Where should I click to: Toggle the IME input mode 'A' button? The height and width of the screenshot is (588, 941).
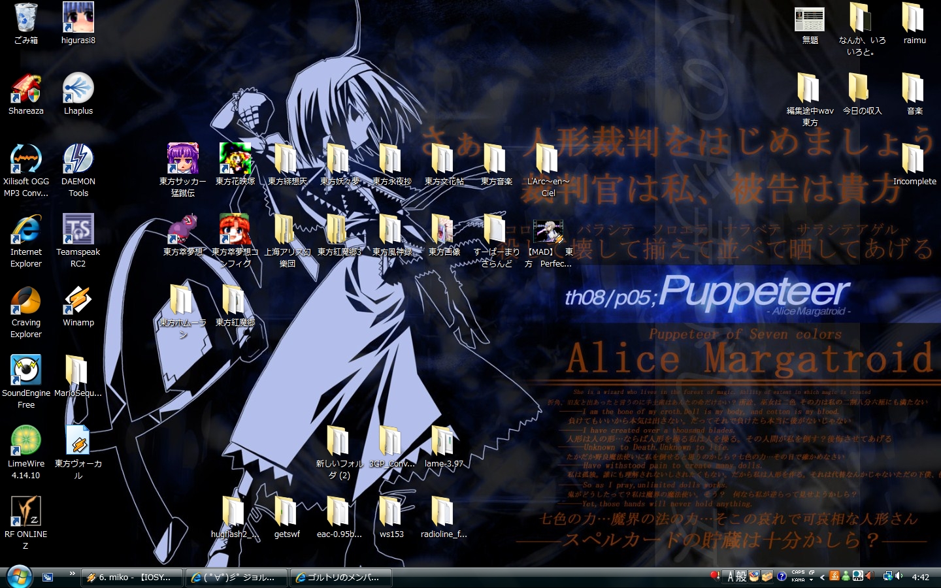(x=731, y=577)
